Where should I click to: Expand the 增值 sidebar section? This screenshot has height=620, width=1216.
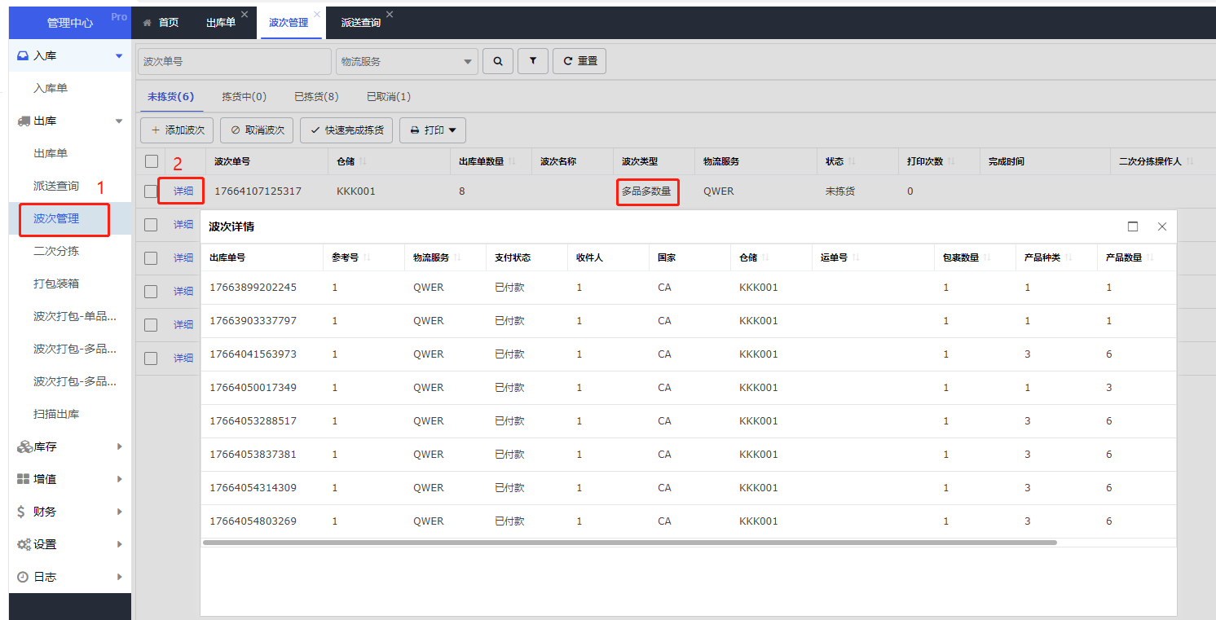pos(119,479)
